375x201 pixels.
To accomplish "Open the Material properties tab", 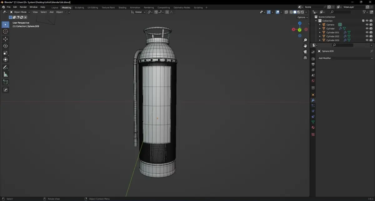I will pyautogui.click(x=313, y=128).
